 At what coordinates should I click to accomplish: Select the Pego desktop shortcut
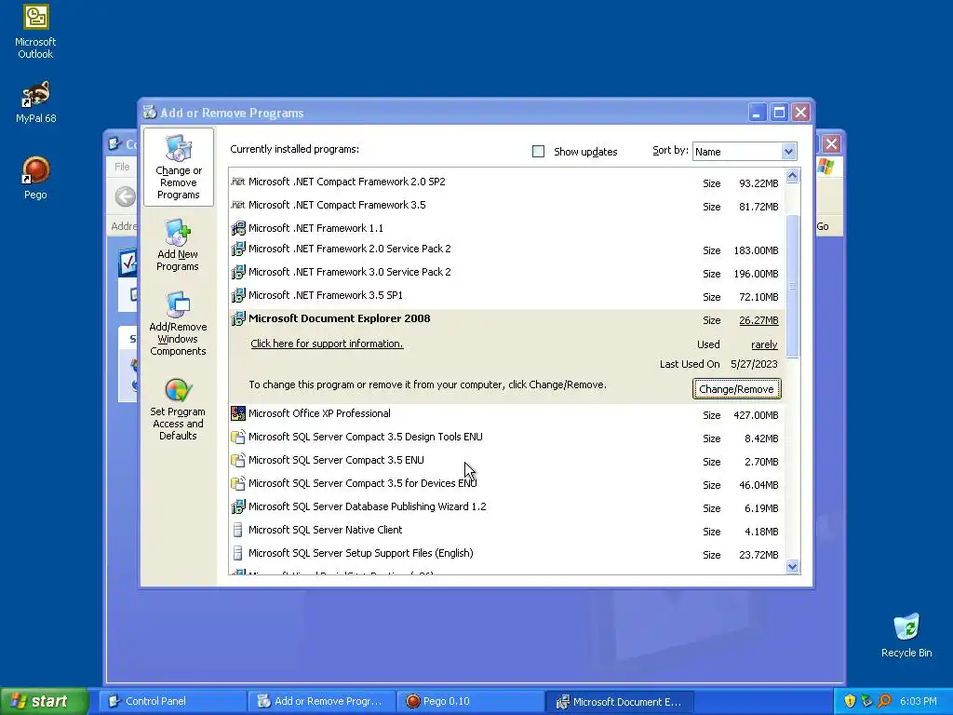35,178
